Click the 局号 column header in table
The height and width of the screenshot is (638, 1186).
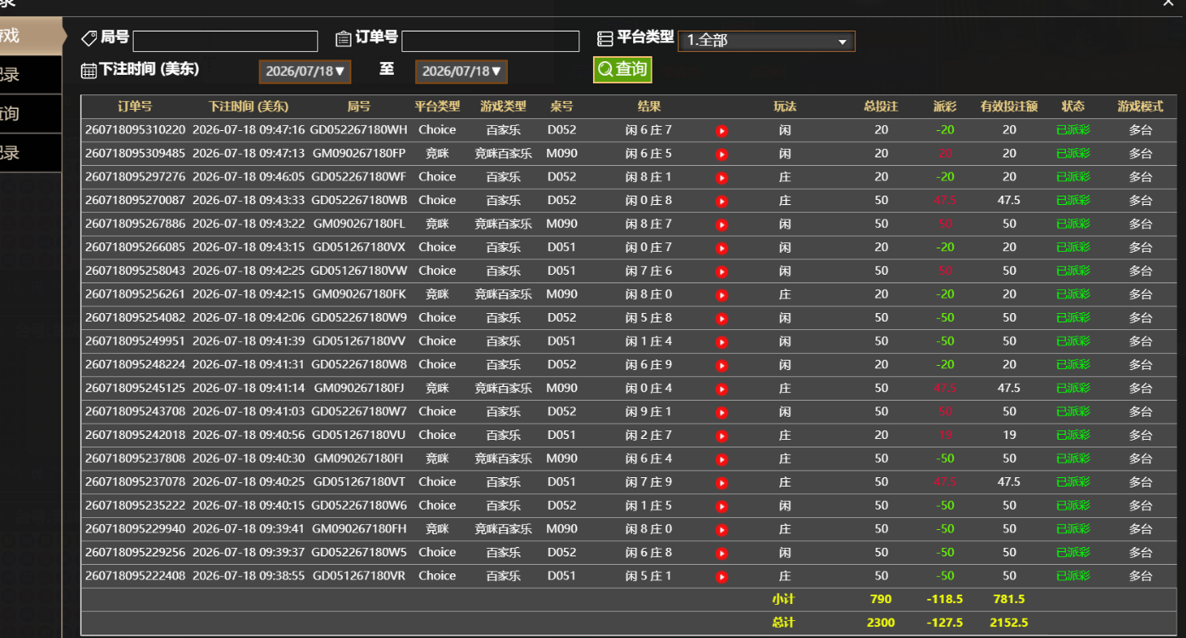click(x=359, y=107)
